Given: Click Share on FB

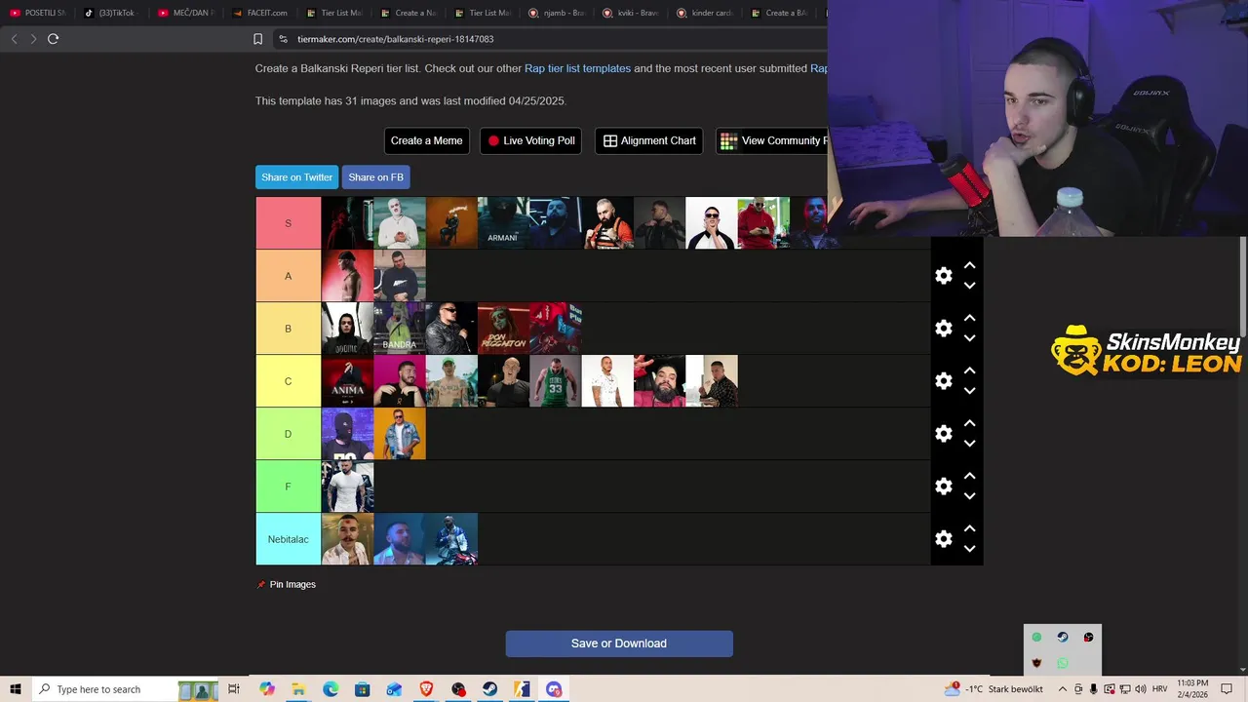Looking at the screenshot, I should click(x=375, y=177).
